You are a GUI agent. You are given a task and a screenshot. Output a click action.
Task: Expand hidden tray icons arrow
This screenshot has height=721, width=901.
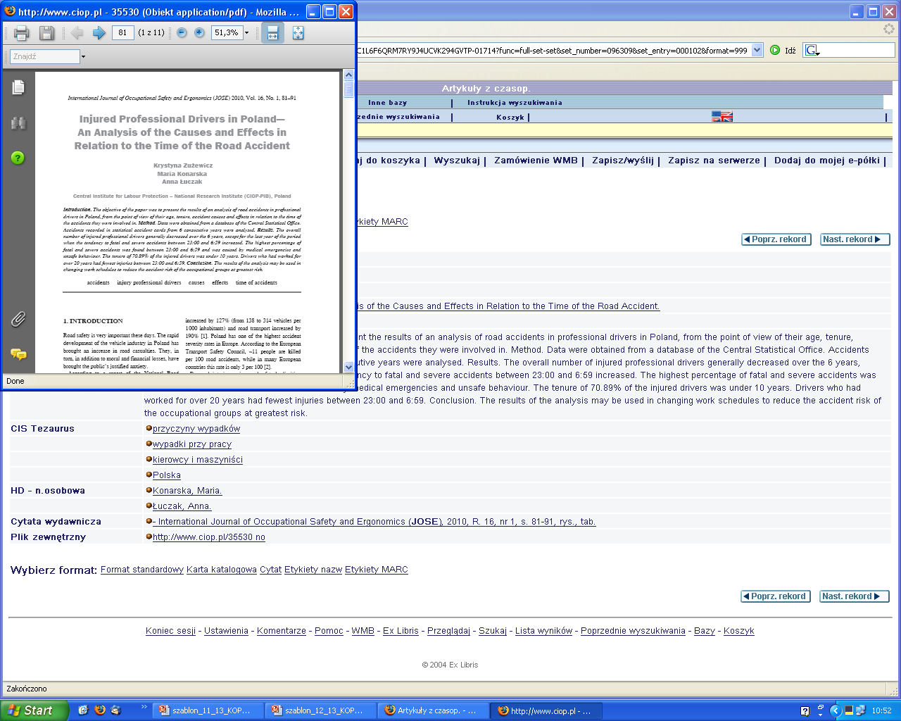(x=835, y=710)
